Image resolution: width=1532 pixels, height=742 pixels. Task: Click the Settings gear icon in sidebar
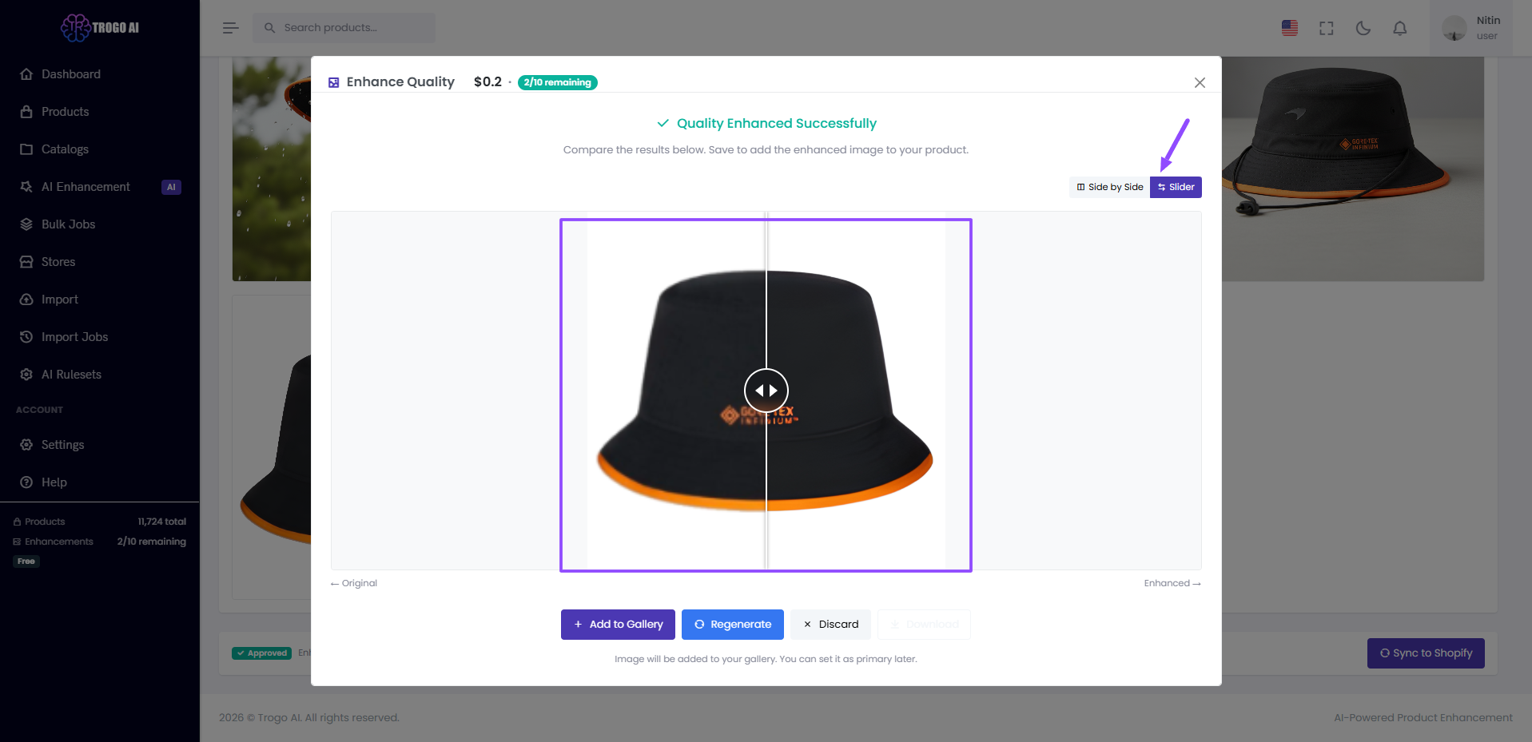tap(26, 445)
